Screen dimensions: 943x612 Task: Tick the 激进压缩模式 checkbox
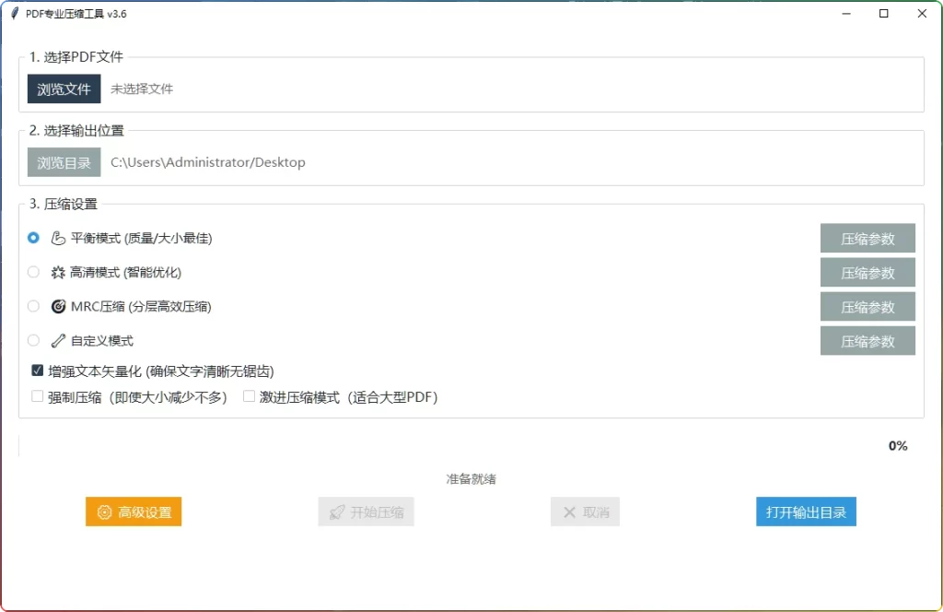[x=250, y=397]
